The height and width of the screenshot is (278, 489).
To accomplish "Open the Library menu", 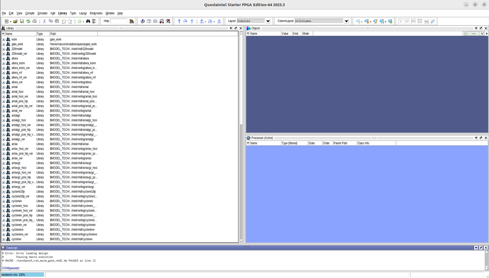I will point(62,13).
